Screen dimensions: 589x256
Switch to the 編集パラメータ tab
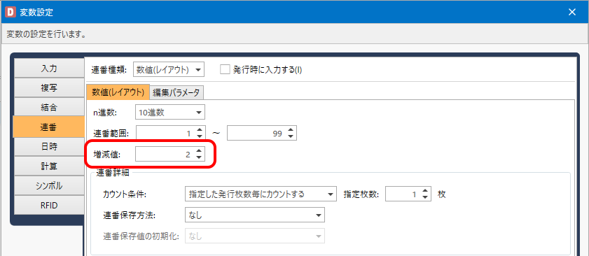click(x=176, y=92)
